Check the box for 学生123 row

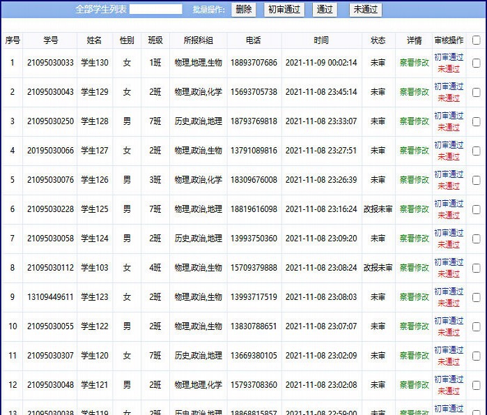pos(476,298)
